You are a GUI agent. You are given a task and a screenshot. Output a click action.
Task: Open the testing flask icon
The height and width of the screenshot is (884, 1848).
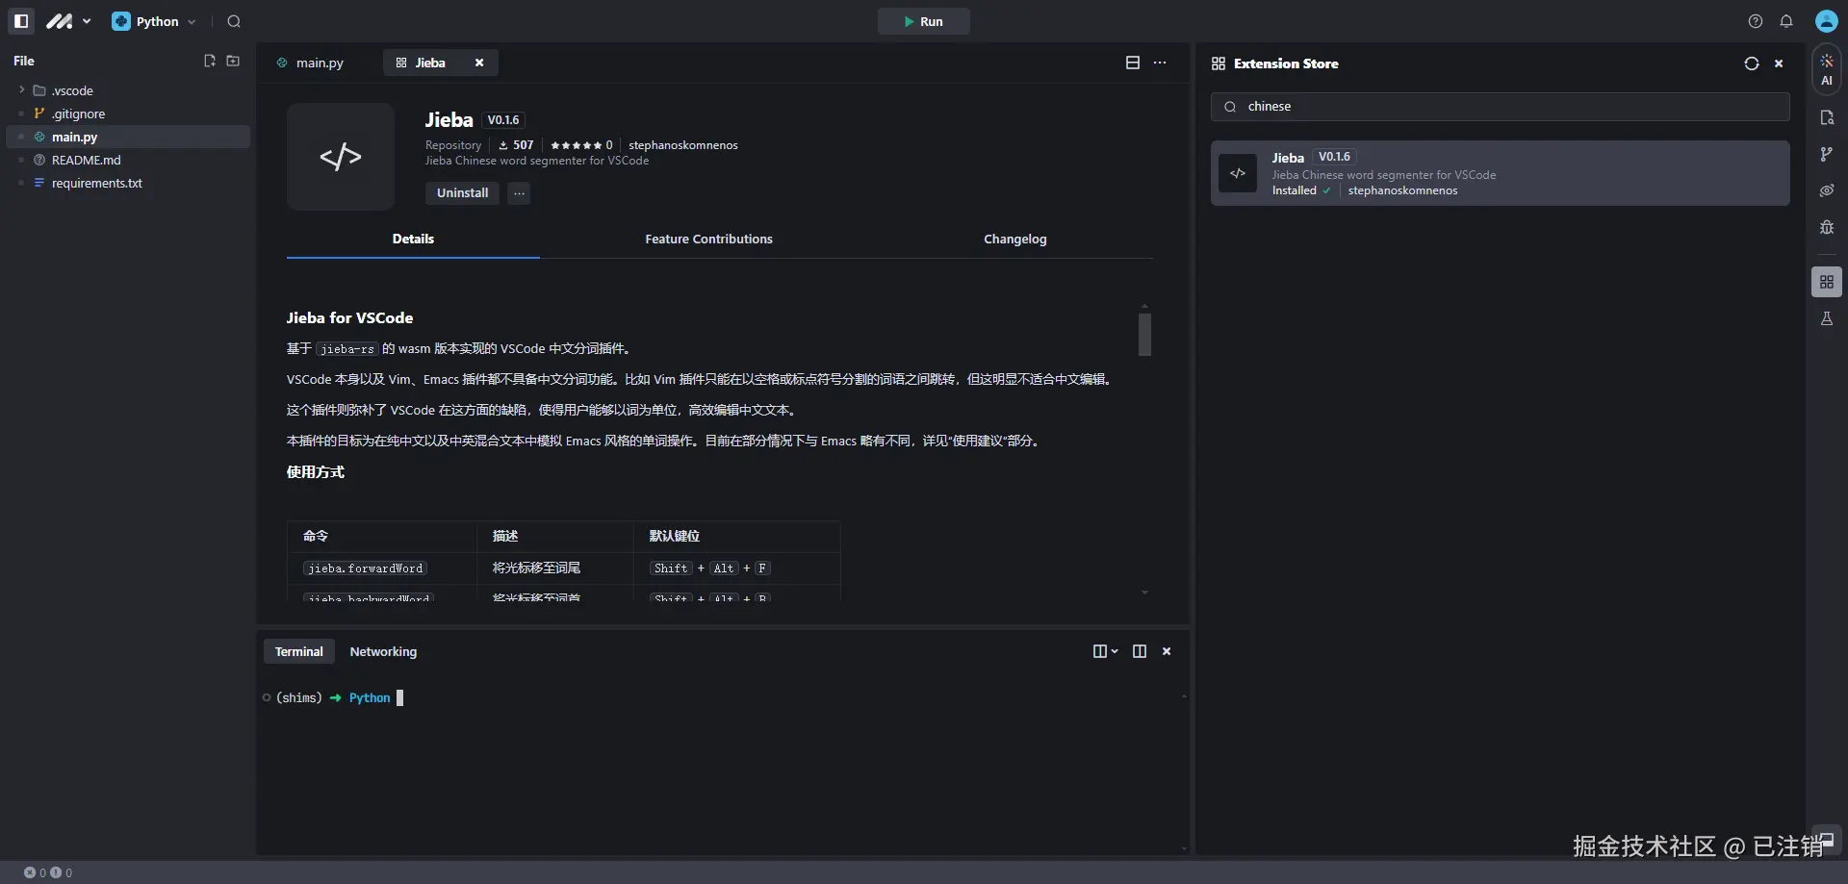(1827, 318)
